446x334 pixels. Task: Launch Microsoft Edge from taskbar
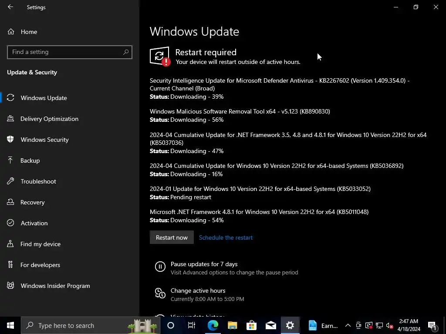[213, 325]
